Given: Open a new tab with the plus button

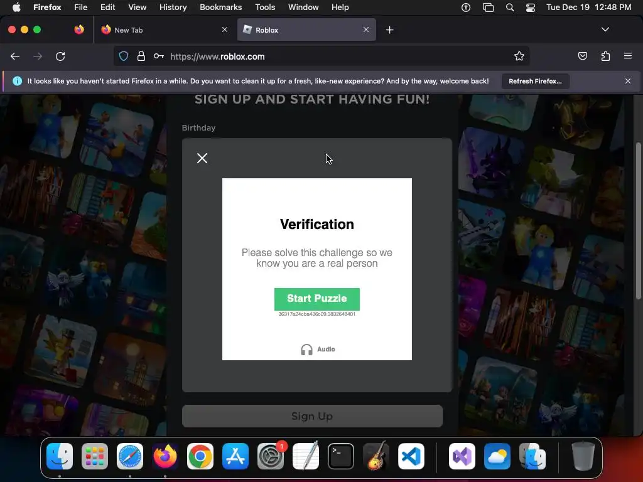Looking at the screenshot, I should point(389,30).
